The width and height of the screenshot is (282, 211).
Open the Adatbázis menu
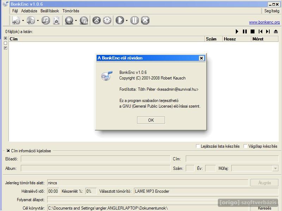click(x=29, y=11)
